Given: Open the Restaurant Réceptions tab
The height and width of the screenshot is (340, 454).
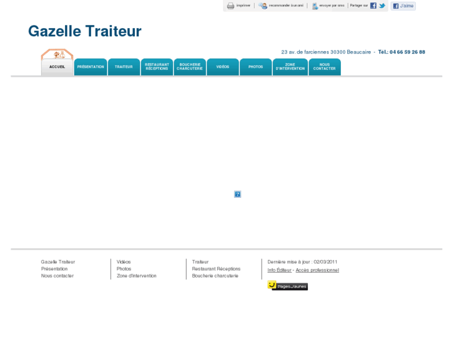Looking at the screenshot, I should tap(157, 67).
